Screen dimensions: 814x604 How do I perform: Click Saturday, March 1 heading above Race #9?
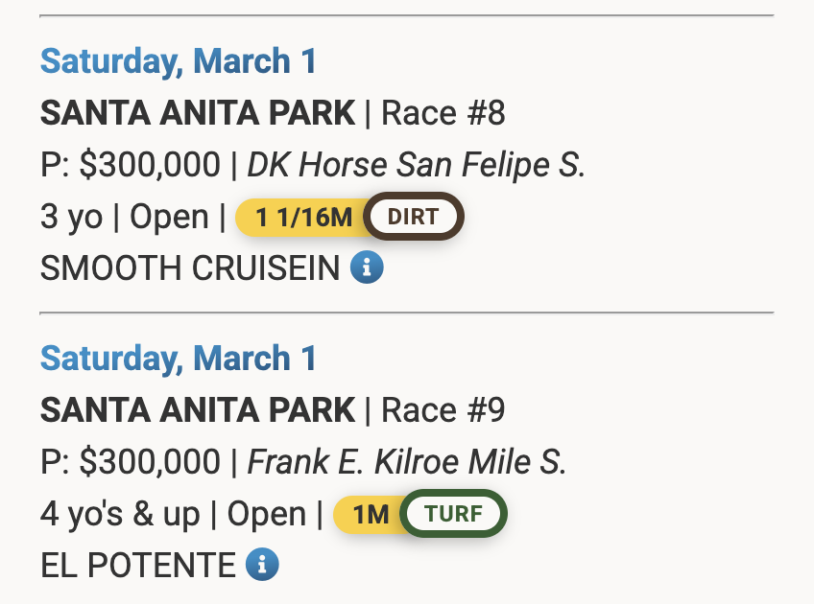[179, 359]
